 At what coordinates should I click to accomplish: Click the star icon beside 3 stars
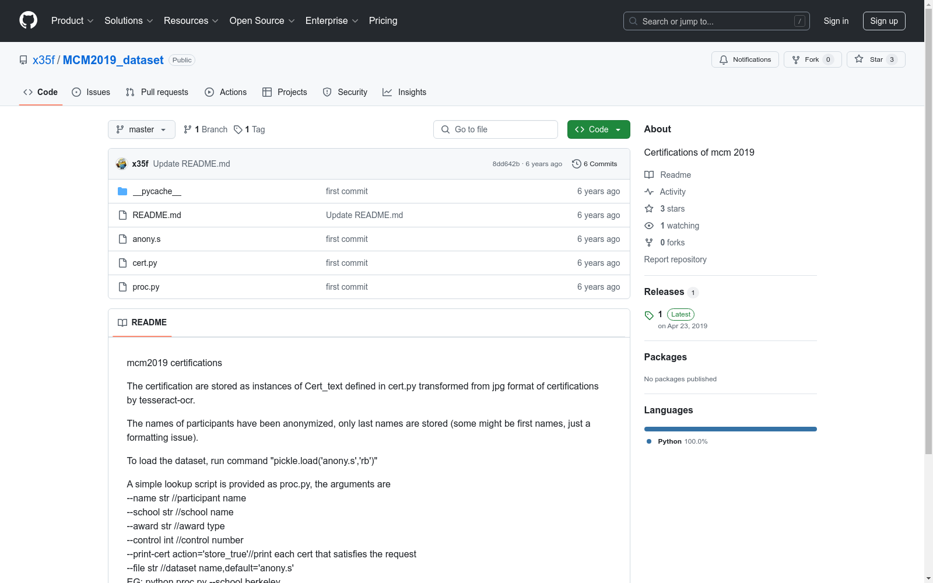click(649, 209)
